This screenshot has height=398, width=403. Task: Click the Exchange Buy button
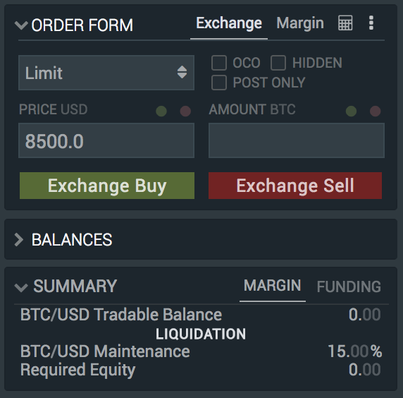point(107,186)
